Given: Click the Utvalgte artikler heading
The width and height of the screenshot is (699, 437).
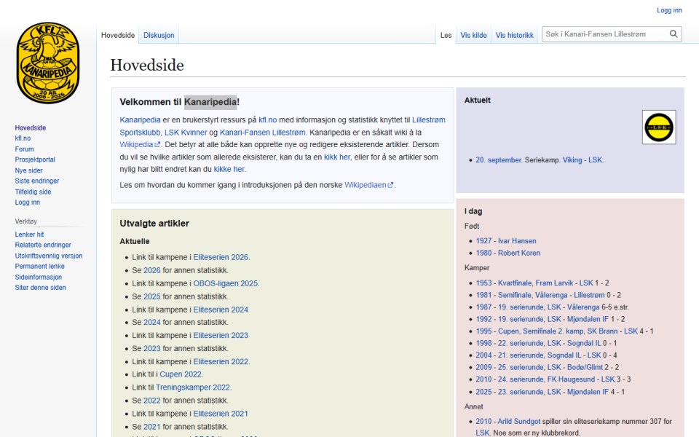Looking at the screenshot, I should (154, 224).
